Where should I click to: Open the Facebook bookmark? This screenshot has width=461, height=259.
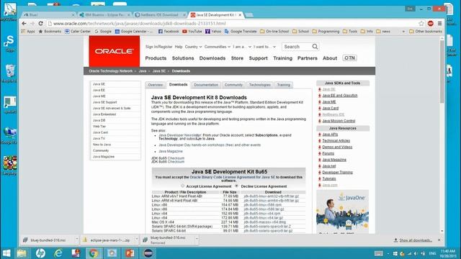pos(169,31)
